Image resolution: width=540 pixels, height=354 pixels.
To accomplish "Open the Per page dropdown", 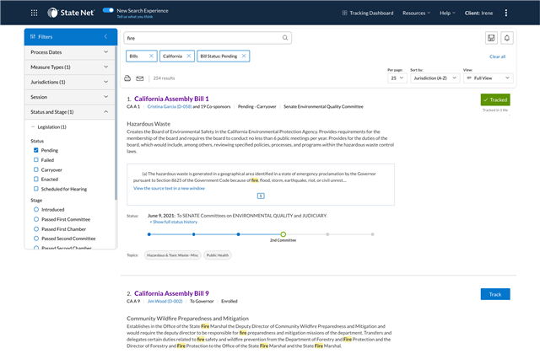I will click(x=397, y=78).
